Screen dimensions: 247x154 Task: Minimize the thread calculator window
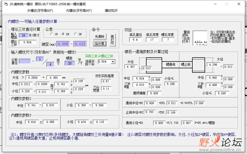(x=215, y=4)
